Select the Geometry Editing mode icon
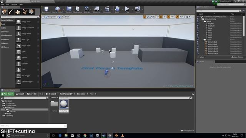Image resolution: width=246 pixels, height=138 pixels. [x=31, y=12]
